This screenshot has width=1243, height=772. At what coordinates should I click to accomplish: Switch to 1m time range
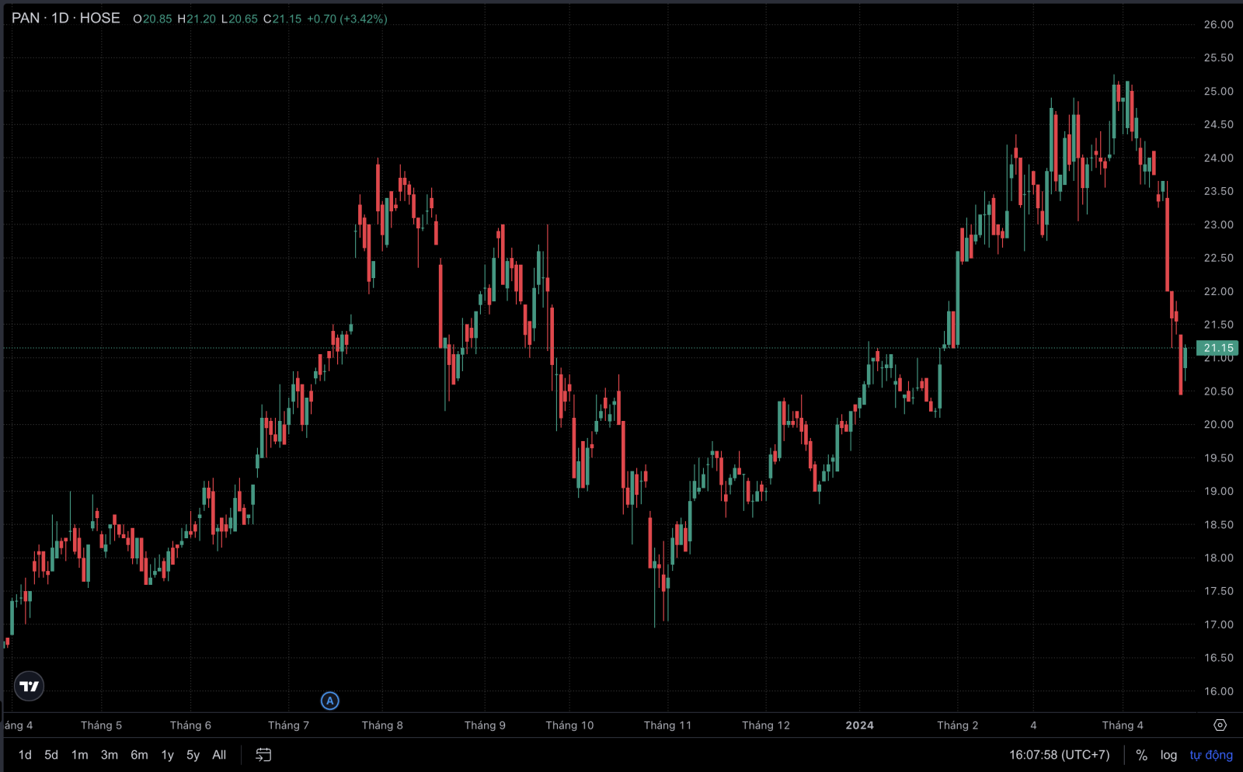79,755
